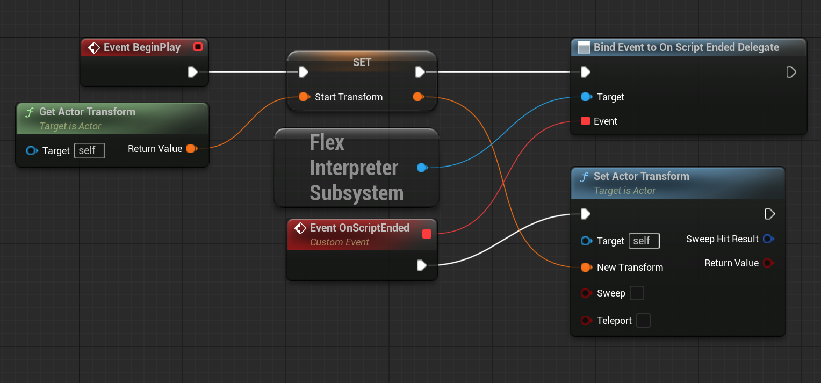Click the self field in Get Actor Transform
The image size is (821, 383).
tap(89, 151)
